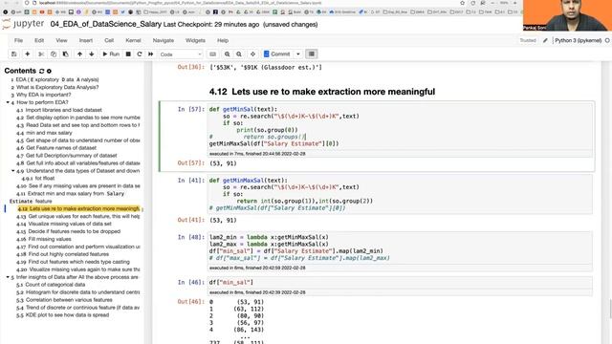Go to 4.16 Fill missing values
This screenshot has width=612, height=344.
[x=44, y=239]
